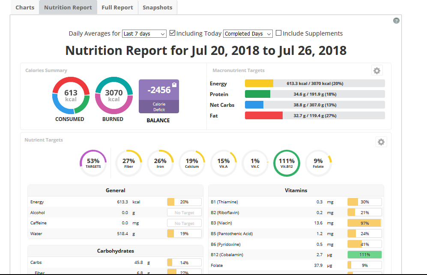
Task: Open the Last 7 days dropdown
Action: point(144,33)
